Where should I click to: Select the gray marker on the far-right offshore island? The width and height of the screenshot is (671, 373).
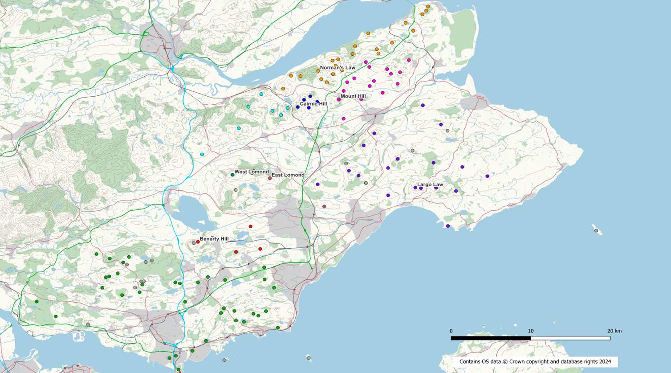click(596, 230)
